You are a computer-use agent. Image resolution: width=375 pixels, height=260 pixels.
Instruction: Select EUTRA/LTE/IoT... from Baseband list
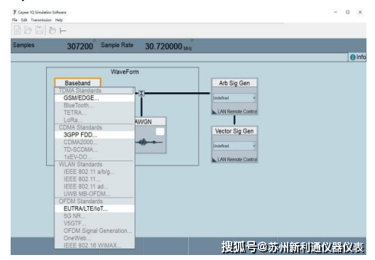coord(94,209)
